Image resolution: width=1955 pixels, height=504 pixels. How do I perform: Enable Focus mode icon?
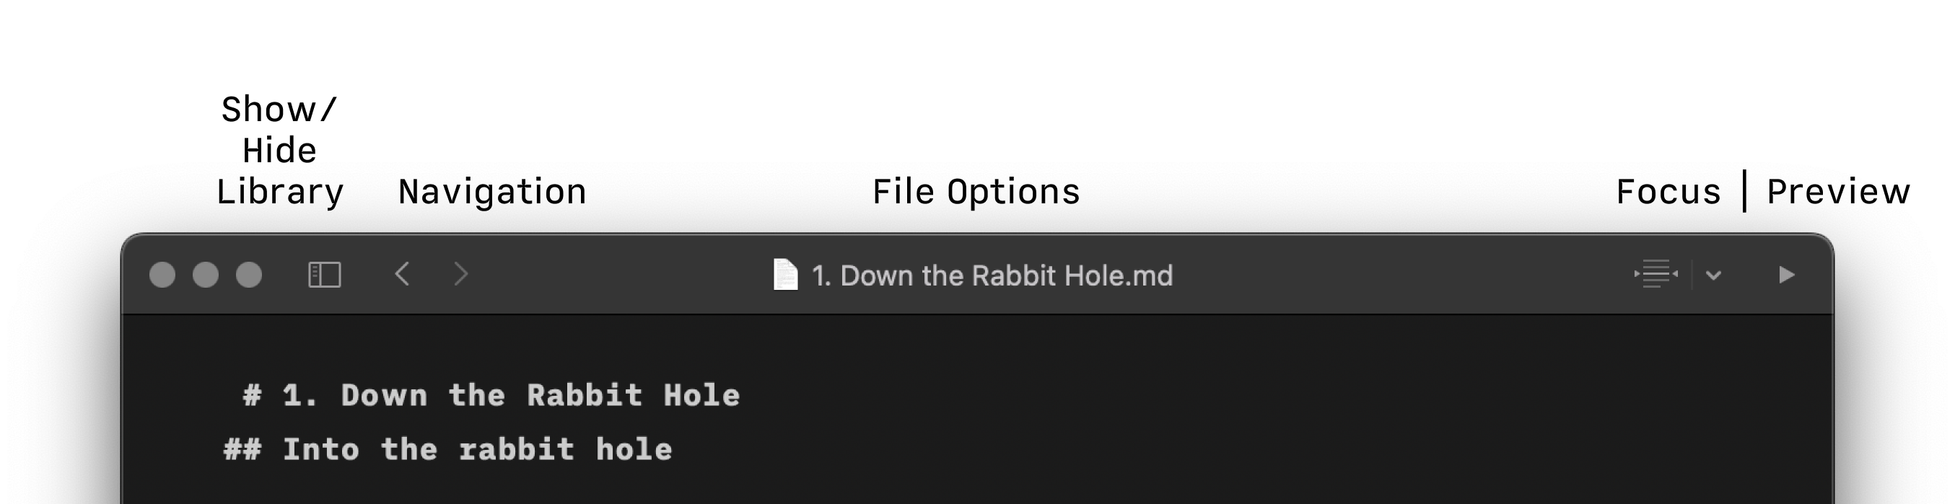(x=1656, y=273)
